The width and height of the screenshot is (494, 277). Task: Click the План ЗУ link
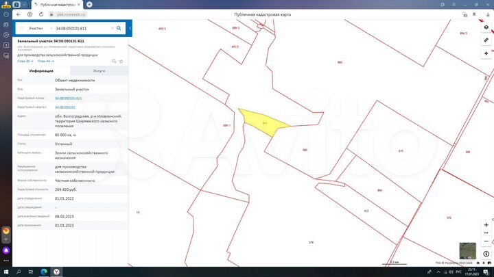pos(25,61)
